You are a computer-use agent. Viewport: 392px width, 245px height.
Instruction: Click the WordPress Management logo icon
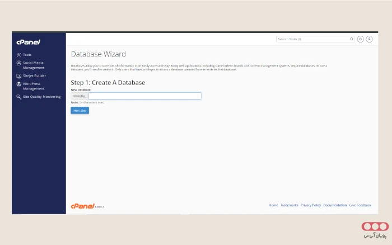click(x=18, y=84)
